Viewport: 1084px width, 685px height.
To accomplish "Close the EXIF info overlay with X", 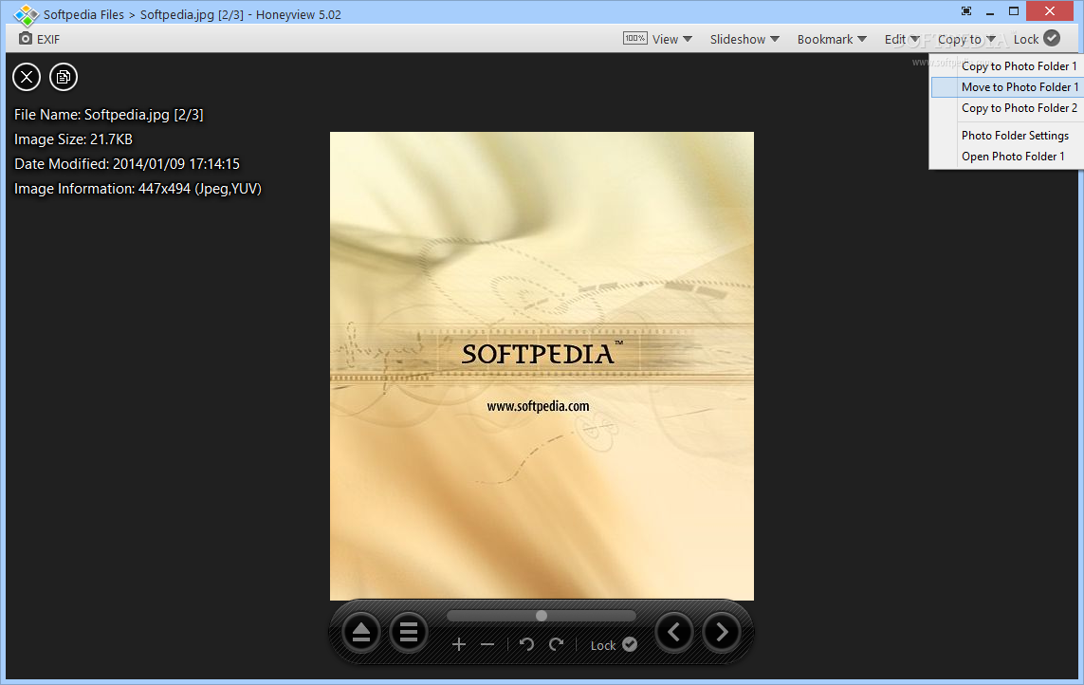I will point(27,77).
